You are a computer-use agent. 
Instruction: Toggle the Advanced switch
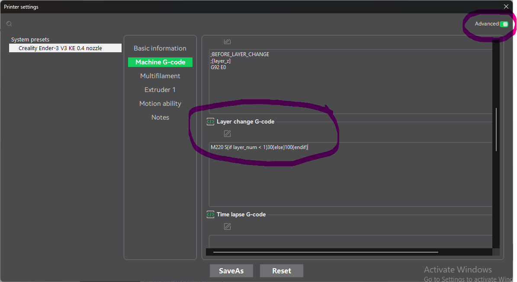pyautogui.click(x=504, y=24)
